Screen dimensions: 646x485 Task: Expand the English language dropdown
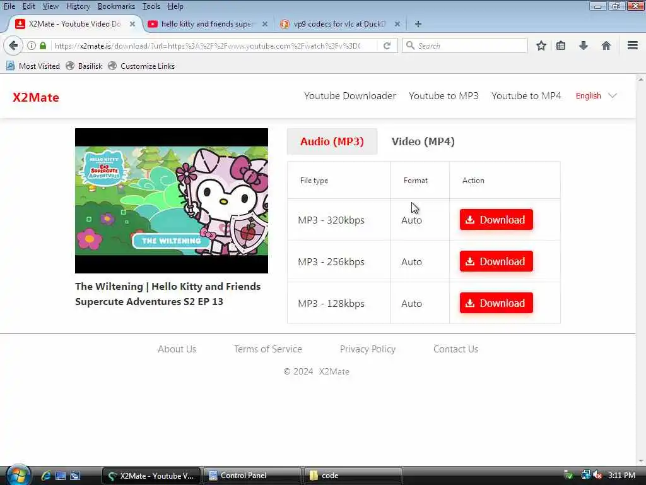coord(596,96)
